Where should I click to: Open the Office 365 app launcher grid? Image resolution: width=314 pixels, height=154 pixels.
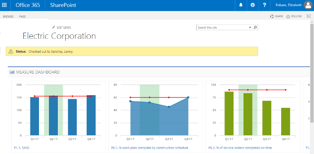pyautogui.click(x=4, y=5)
